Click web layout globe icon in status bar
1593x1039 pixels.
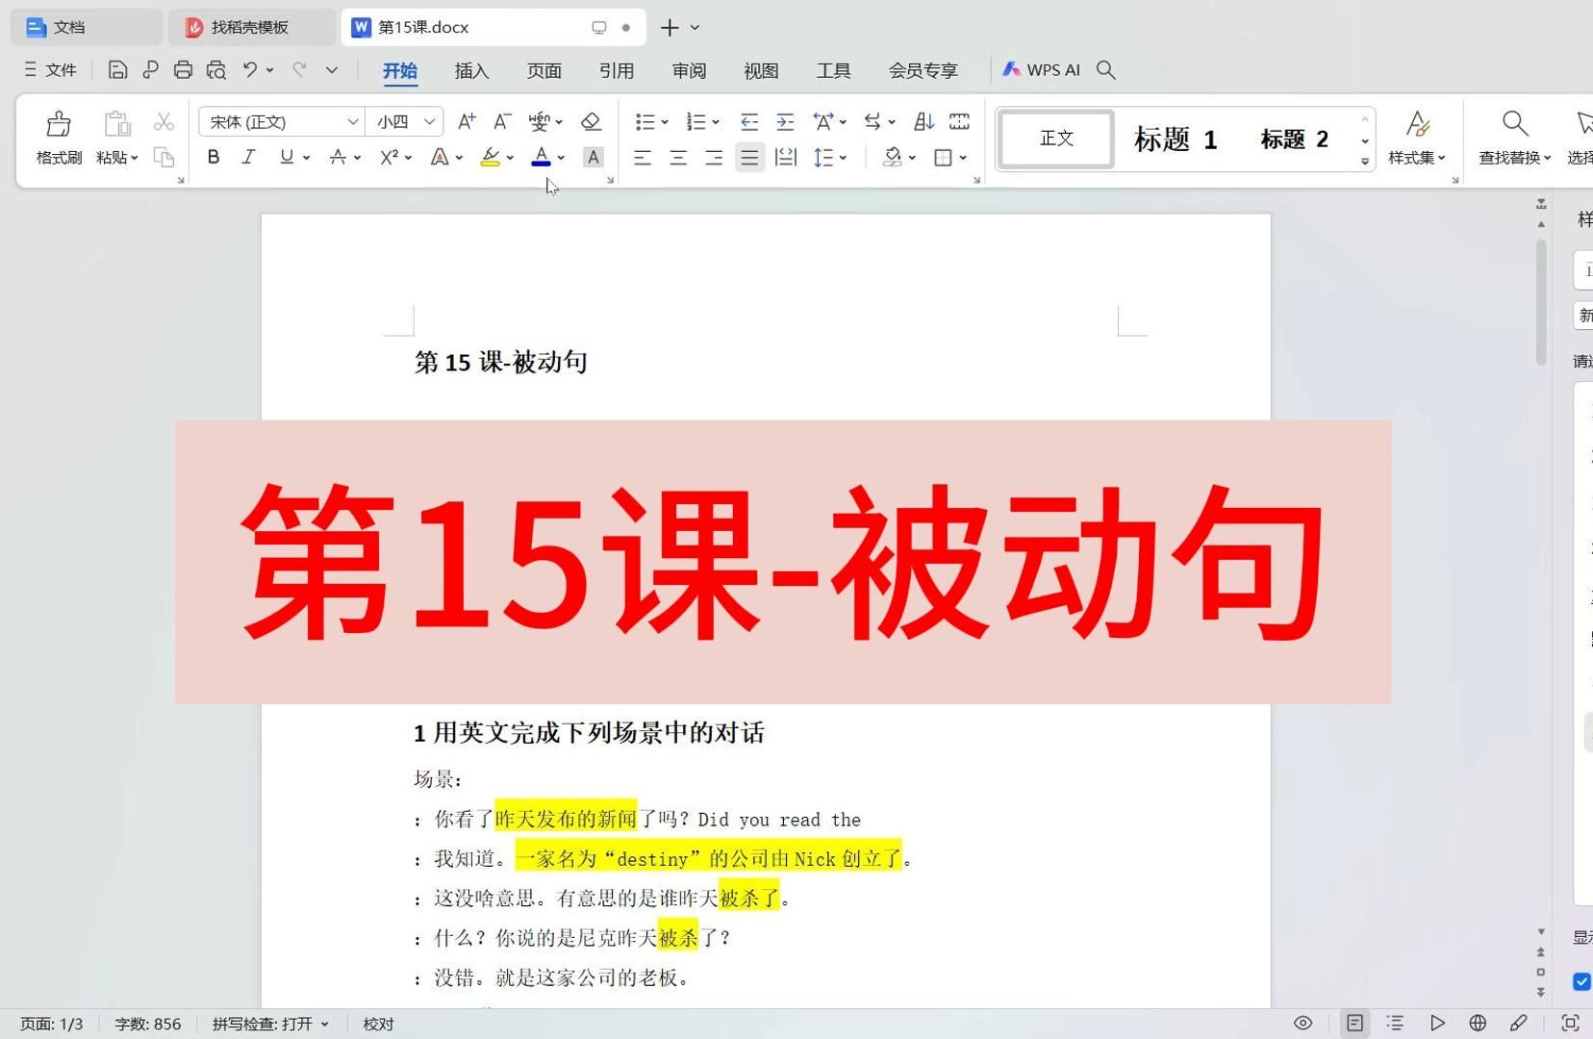(x=1478, y=1023)
